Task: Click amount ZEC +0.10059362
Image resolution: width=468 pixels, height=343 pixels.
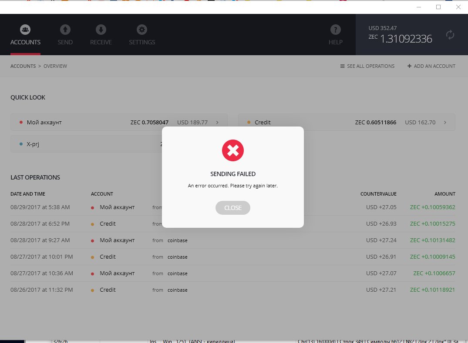Action: click(x=432, y=207)
